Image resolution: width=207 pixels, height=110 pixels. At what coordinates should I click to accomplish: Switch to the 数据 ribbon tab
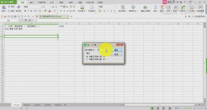pyautogui.click(x=61, y=3)
